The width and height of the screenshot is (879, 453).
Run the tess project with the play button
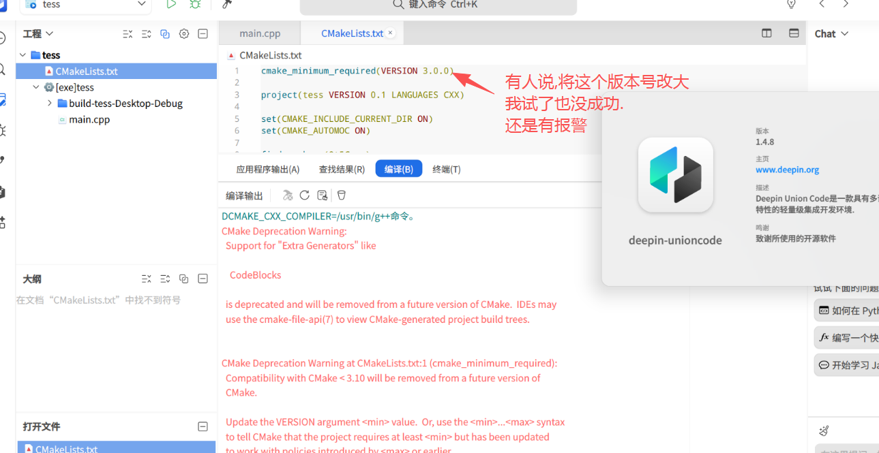(171, 4)
